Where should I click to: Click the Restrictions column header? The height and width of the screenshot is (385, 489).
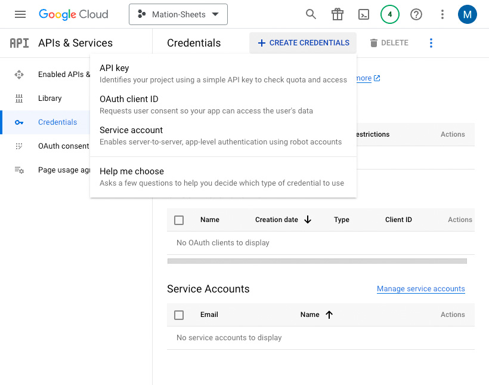[x=373, y=134]
